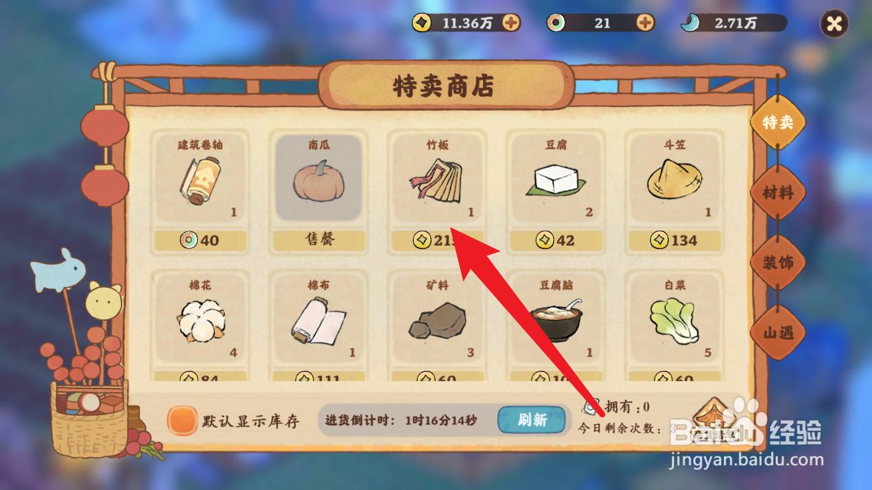The image size is (872, 490).
Task: Add gold coins with plus icon
Action: tap(510, 23)
